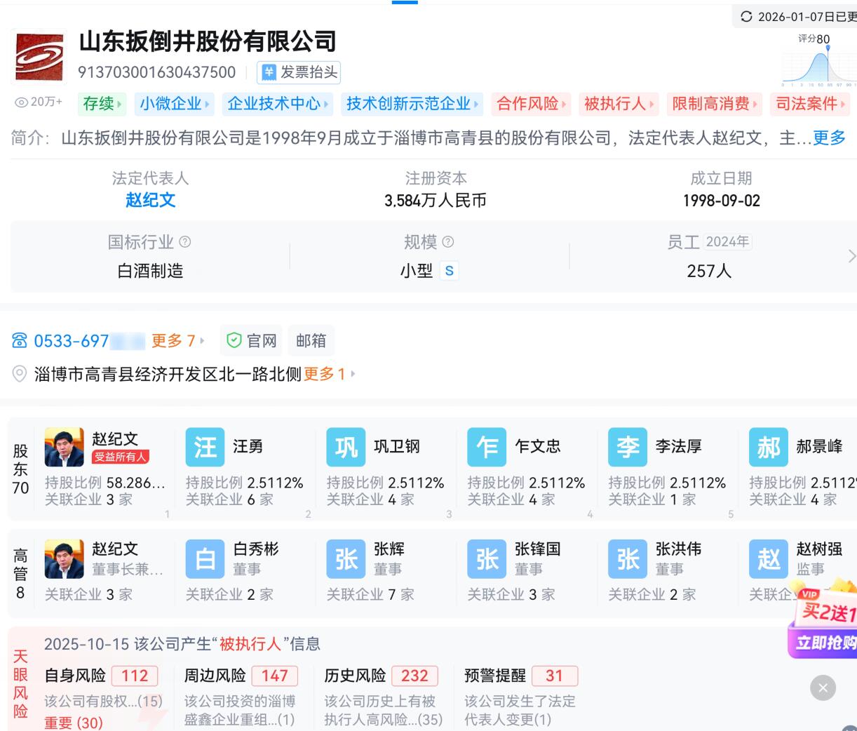Image resolution: width=857 pixels, height=731 pixels.
Task: Open the 官网 official website shield button
Action: [x=252, y=341]
